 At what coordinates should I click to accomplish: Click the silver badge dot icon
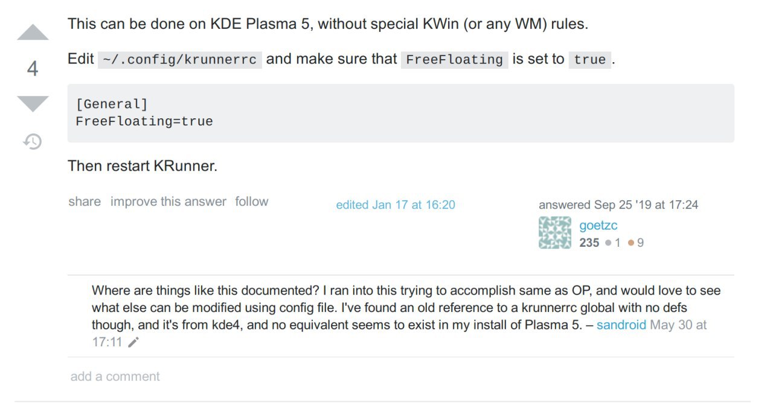tap(608, 243)
